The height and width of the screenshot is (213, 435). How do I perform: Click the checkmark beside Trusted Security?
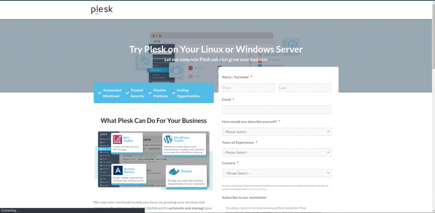pos(127,93)
